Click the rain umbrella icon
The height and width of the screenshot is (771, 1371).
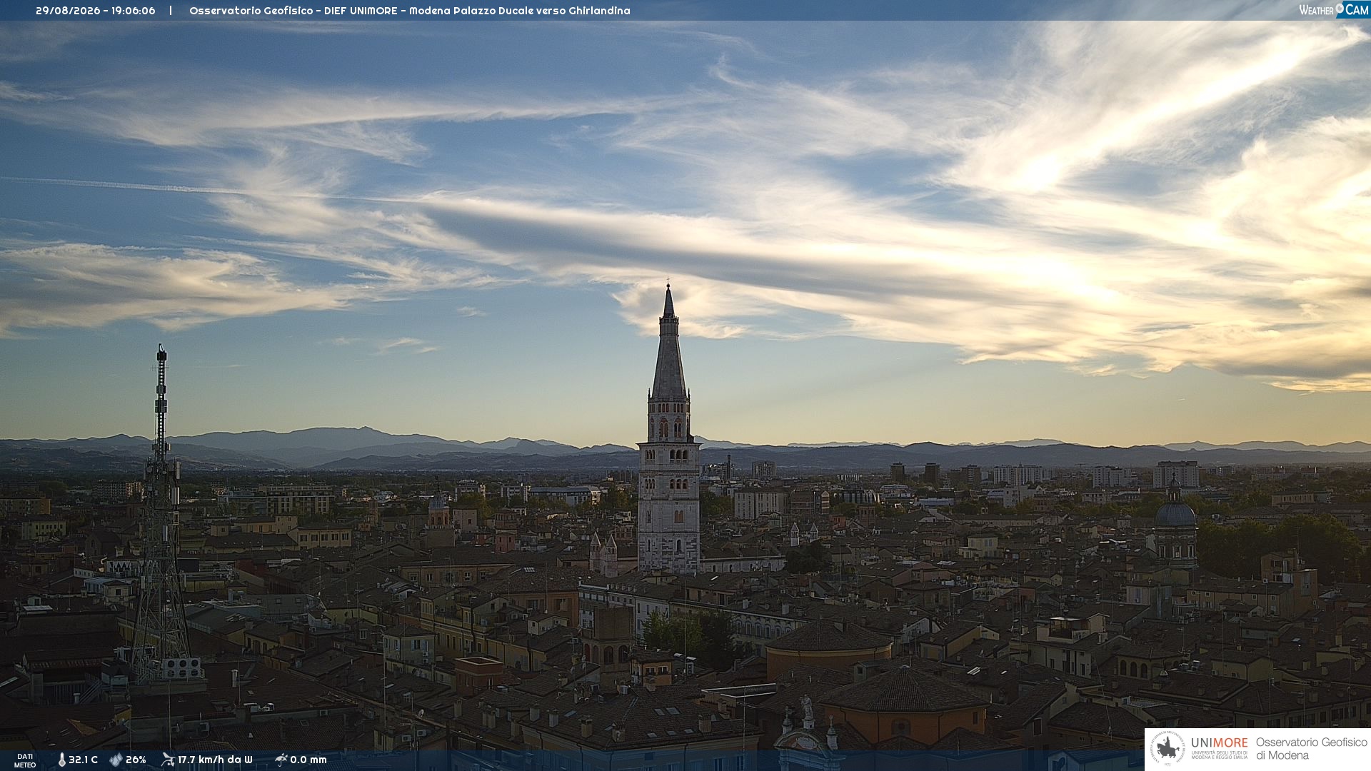click(x=281, y=760)
